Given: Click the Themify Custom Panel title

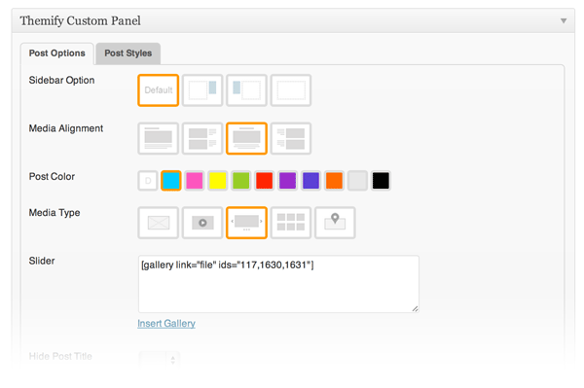Looking at the screenshot, I should (81, 20).
